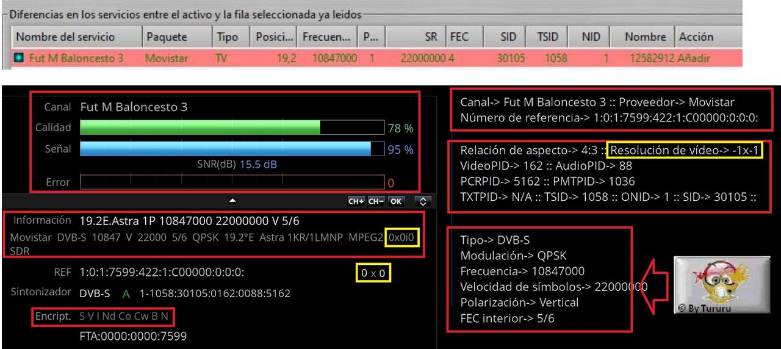The width and height of the screenshot is (781, 349).
Task: Click the 78 % quality value
Action: (400, 128)
